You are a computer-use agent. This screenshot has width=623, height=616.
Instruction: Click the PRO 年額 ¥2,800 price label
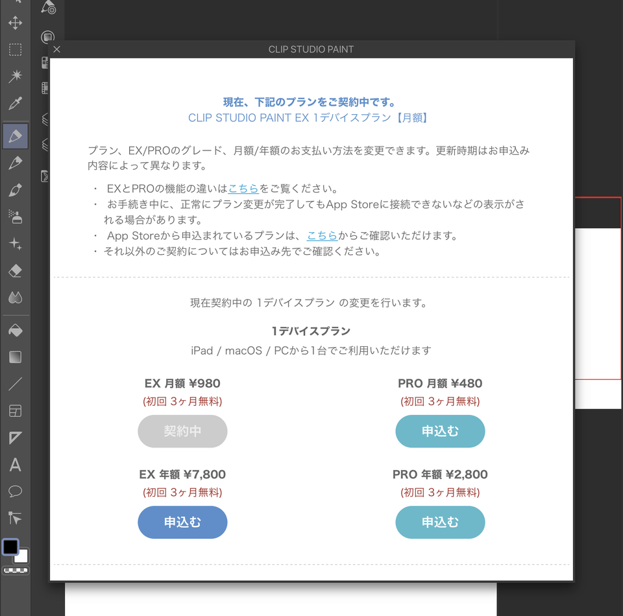(x=440, y=474)
